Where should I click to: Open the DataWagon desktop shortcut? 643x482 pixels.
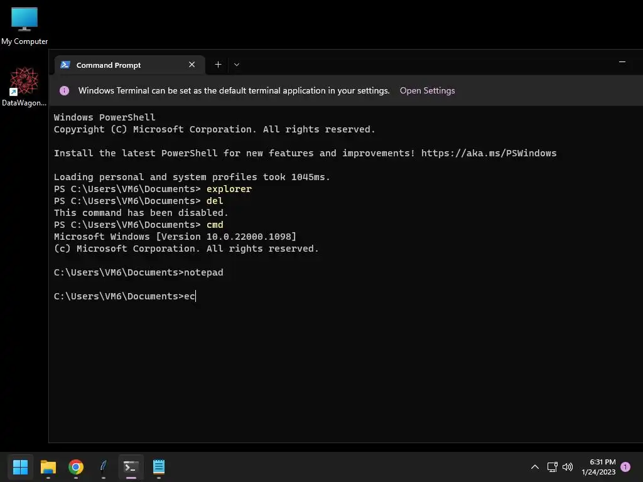[24, 87]
